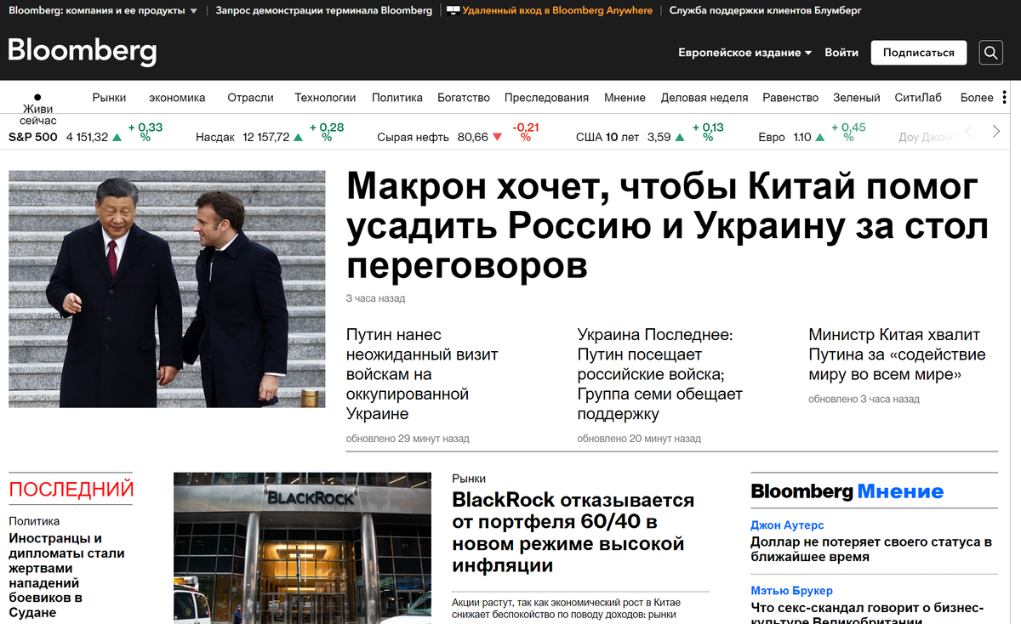Click the Евро ticker quote

tap(812, 134)
